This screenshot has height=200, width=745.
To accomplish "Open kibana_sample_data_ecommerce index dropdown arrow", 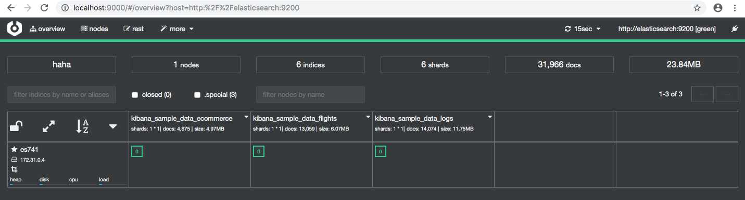I will (246, 117).
